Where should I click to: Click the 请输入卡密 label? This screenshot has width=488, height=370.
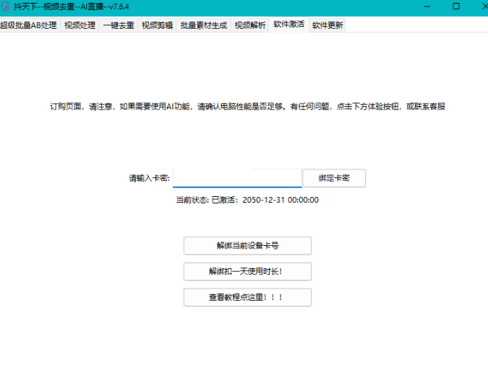(150, 178)
